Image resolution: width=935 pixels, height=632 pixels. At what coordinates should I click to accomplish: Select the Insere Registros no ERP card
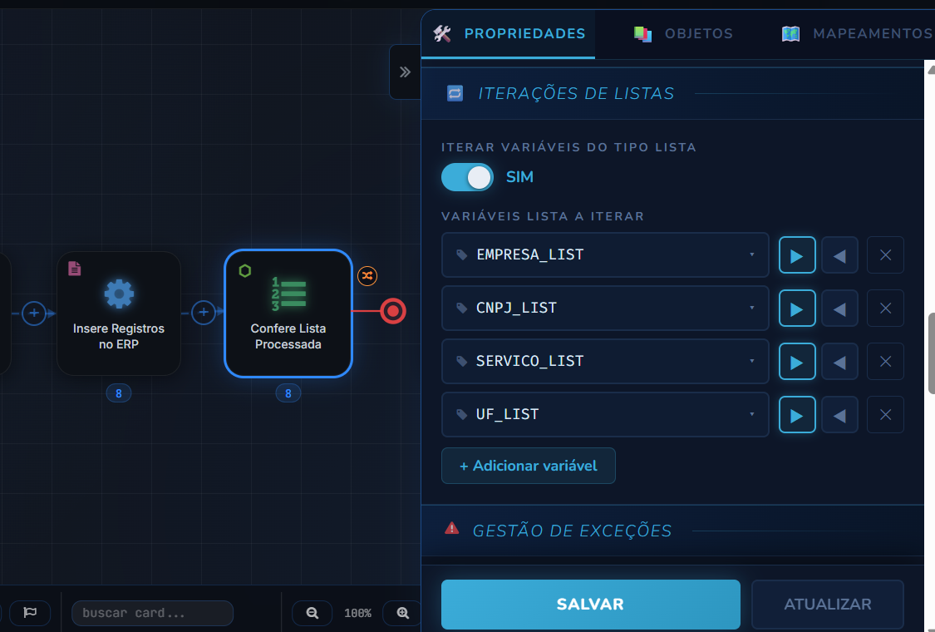(x=119, y=314)
